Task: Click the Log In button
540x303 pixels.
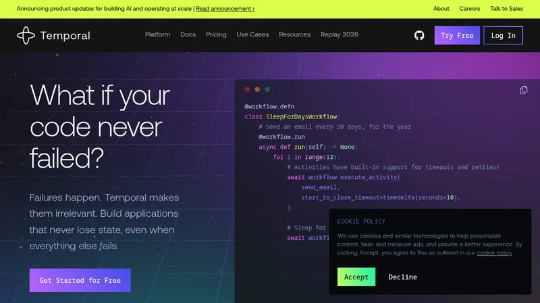Action: coord(503,36)
